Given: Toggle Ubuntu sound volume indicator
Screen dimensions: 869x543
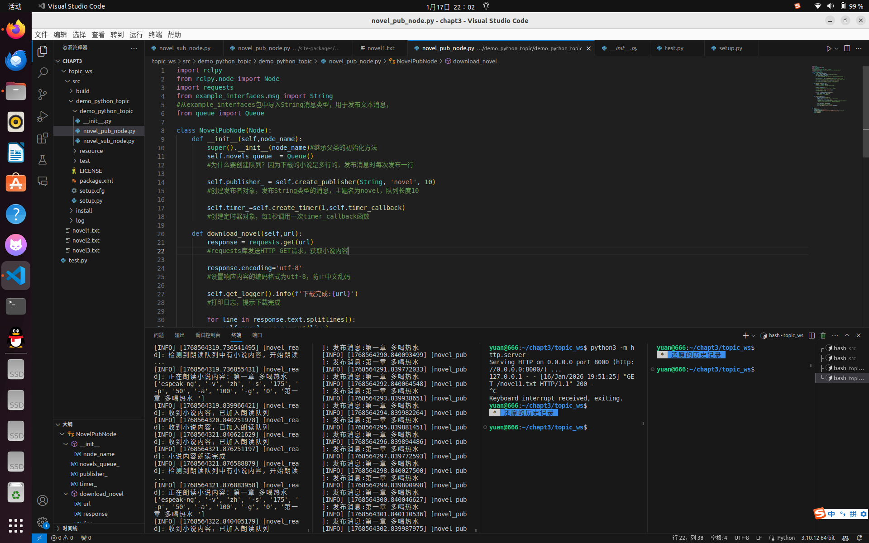Looking at the screenshot, I should 830,6.
